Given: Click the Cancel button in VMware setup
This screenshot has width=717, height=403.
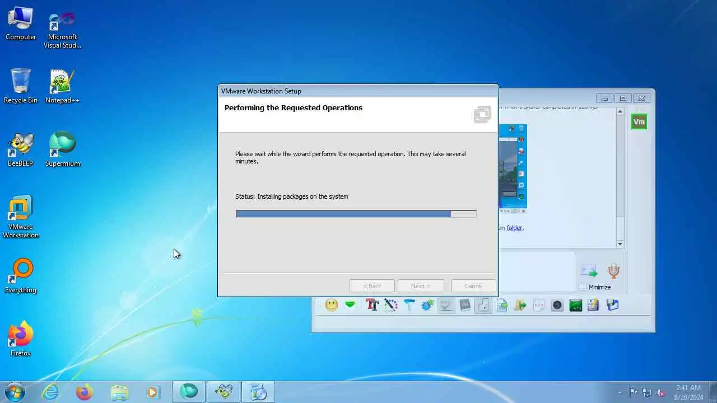Looking at the screenshot, I should (473, 286).
